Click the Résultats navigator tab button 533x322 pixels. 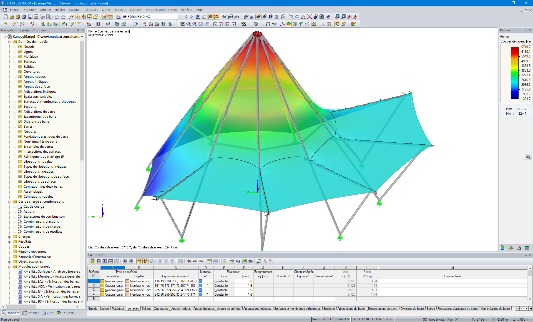tap(66, 313)
